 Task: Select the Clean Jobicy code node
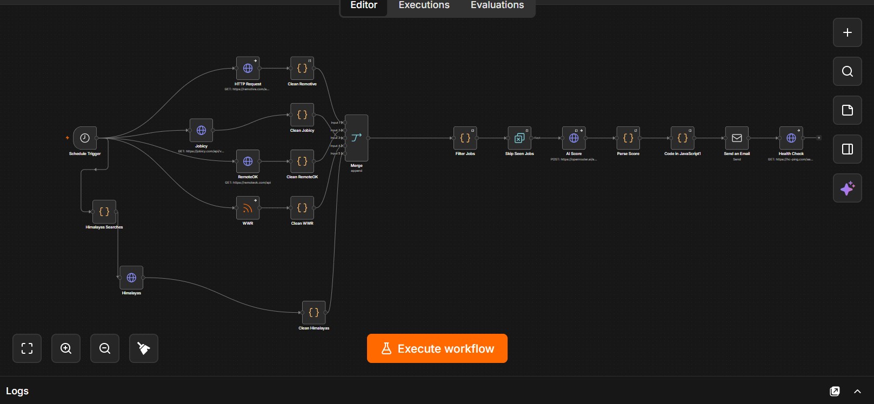tap(302, 115)
